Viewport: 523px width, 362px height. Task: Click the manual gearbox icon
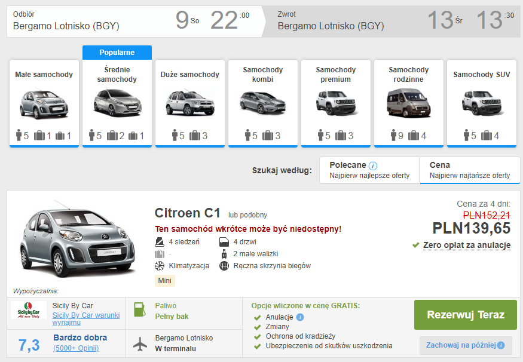(x=224, y=266)
